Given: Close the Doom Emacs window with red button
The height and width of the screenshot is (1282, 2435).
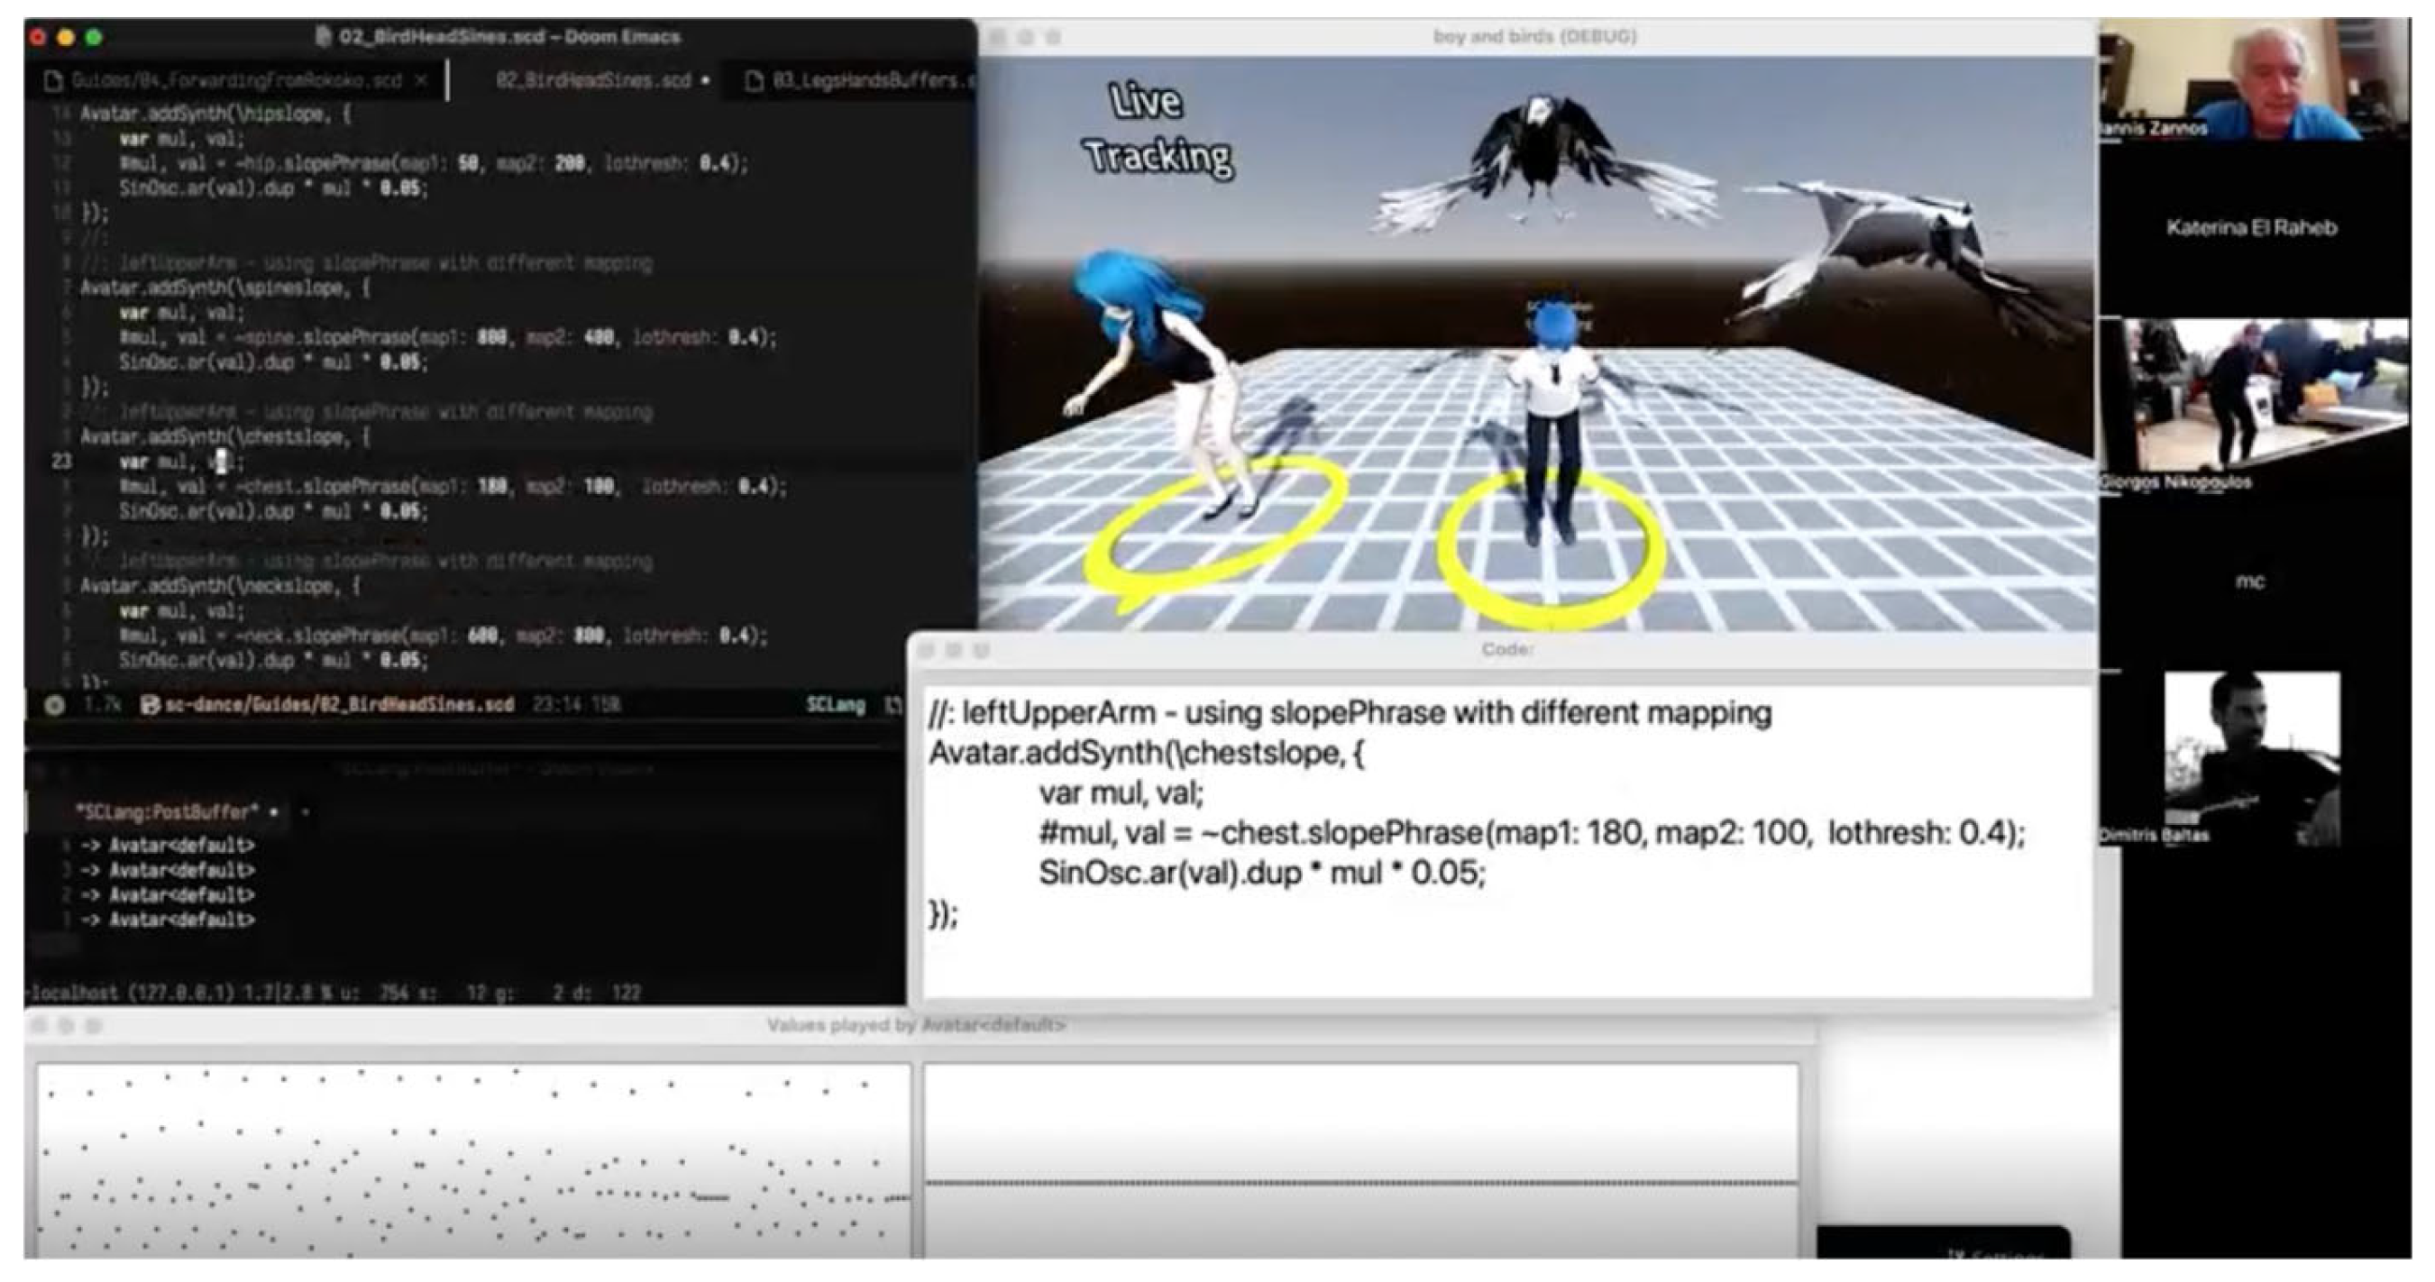Looking at the screenshot, I should pos(38,38).
